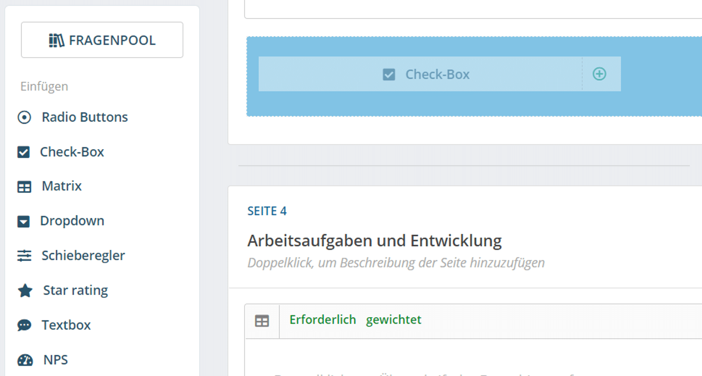
Task: Click the Erforderlich link on question
Action: click(322, 320)
